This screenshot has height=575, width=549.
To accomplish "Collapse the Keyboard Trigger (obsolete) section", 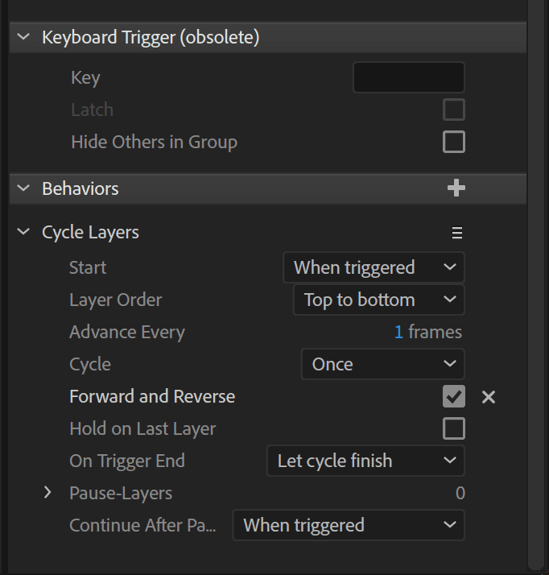I will (24, 37).
